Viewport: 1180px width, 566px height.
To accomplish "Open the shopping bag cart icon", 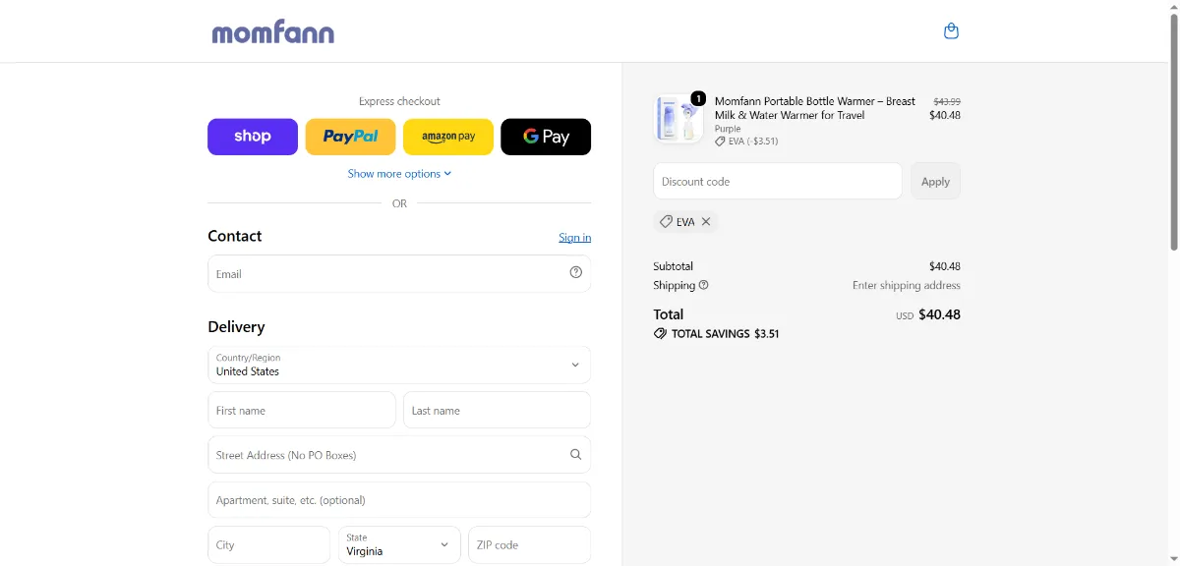I will point(951,31).
